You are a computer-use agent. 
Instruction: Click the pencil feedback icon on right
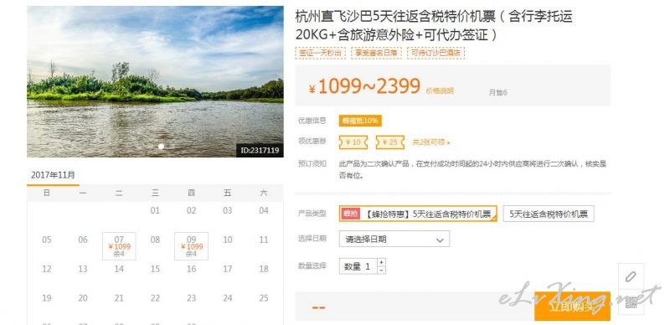pyautogui.click(x=631, y=276)
